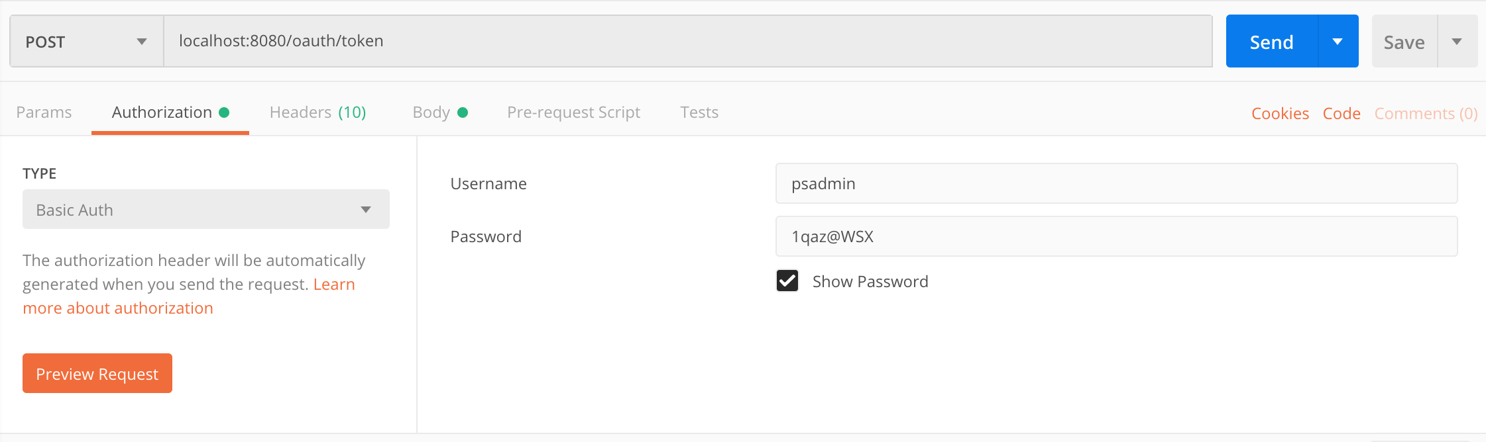The width and height of the screenshot is (1486, 442).
Task: Uncheck the Show Password checkbox
Action: 787,281
